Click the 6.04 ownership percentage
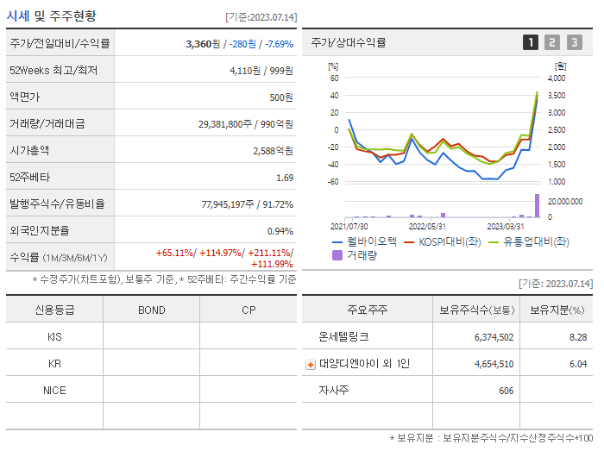 point(578,364)
